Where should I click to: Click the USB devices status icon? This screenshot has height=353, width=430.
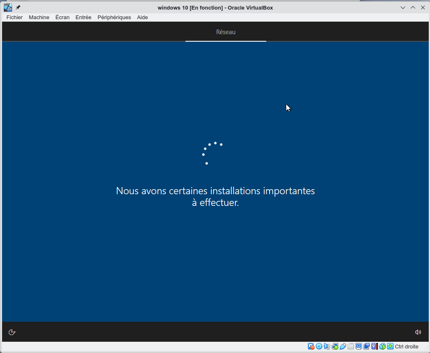[343, 346]
